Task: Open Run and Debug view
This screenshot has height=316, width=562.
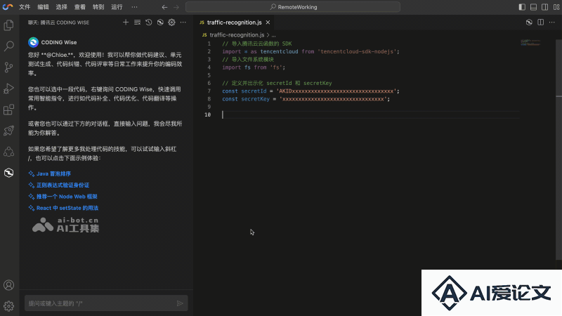Action: click(8, 88)
